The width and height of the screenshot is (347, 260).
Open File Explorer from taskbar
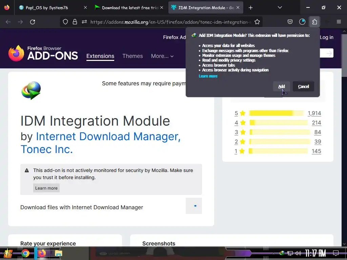(x=58, y=253)
